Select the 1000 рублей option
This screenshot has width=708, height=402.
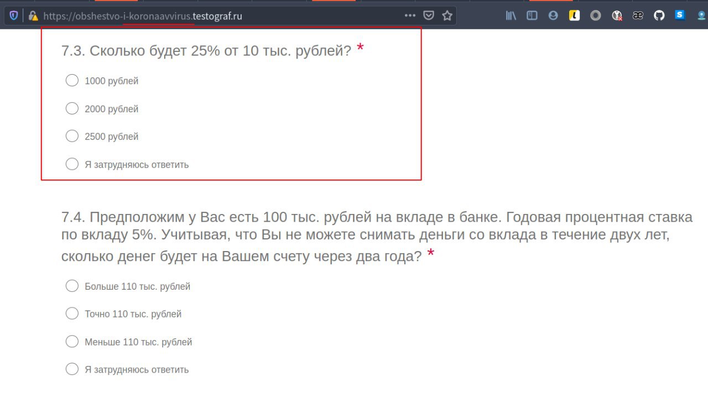click(72, 81)
